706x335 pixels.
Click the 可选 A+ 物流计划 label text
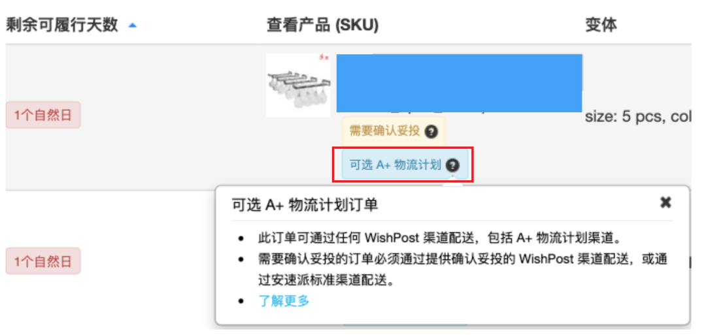coord(395,165)
